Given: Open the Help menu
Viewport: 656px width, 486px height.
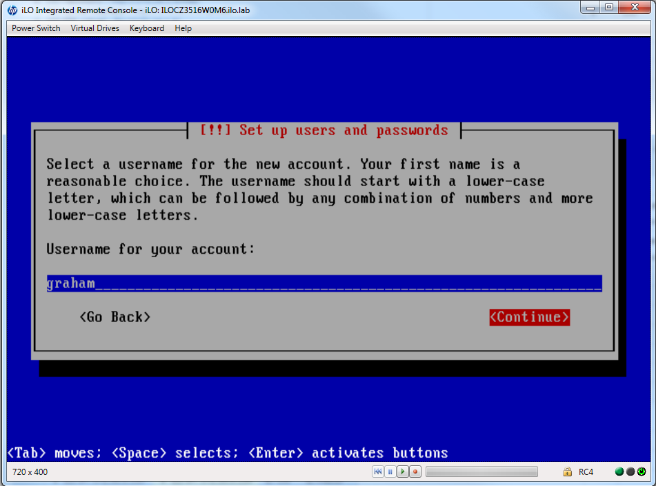Looking at the screenshot, I should coord(183,28).
